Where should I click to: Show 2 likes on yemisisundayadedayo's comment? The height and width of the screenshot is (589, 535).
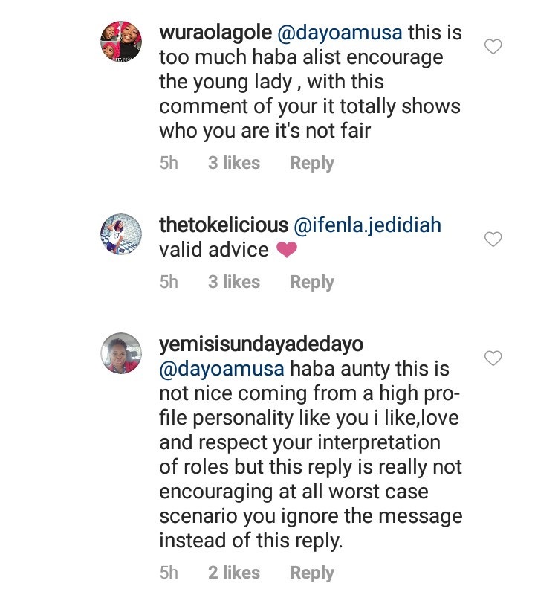pyautogui.click(x=234, y=573)
